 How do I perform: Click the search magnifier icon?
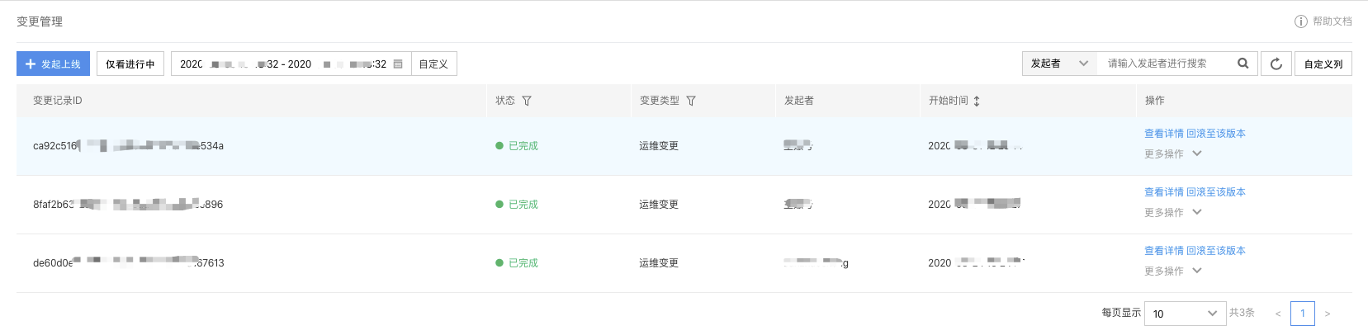pos(1243,64)
